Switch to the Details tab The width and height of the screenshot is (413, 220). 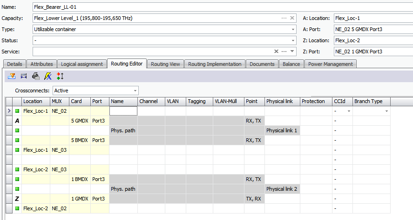[x=15, y=64]
